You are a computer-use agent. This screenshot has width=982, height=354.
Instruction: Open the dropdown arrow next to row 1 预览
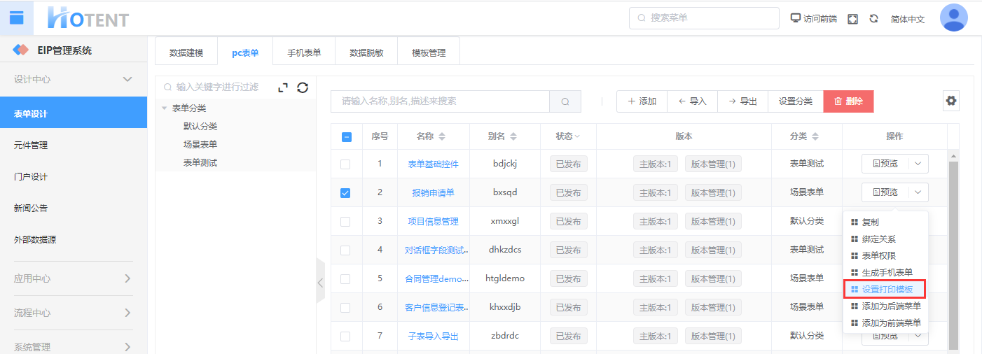click(918, 164)
